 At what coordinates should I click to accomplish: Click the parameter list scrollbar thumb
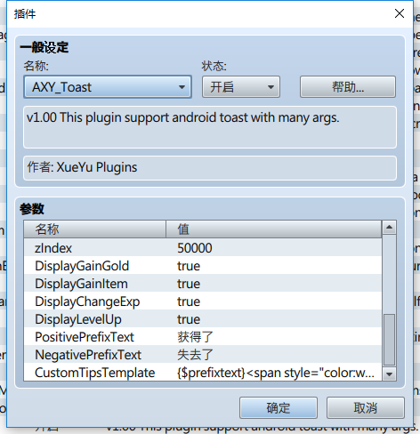(389, 340)
